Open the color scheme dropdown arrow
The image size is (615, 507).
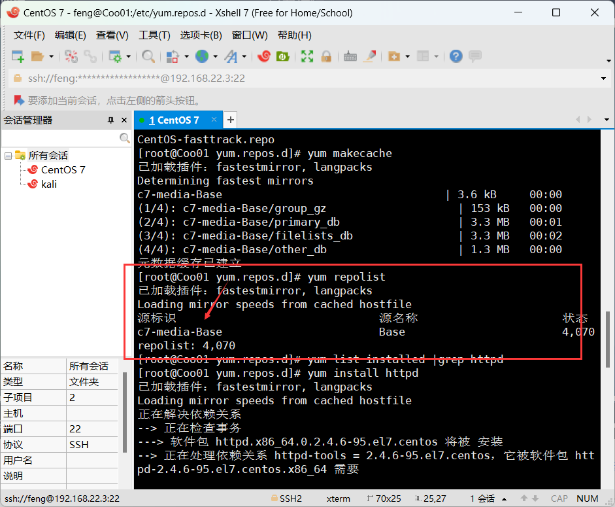187,56
